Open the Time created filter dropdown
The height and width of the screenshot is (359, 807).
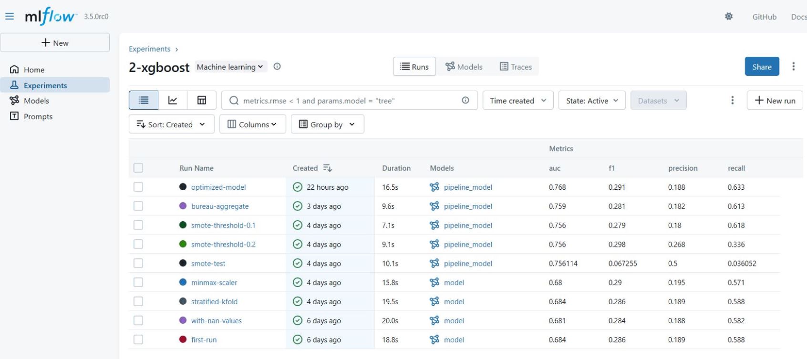pos(518,101)
